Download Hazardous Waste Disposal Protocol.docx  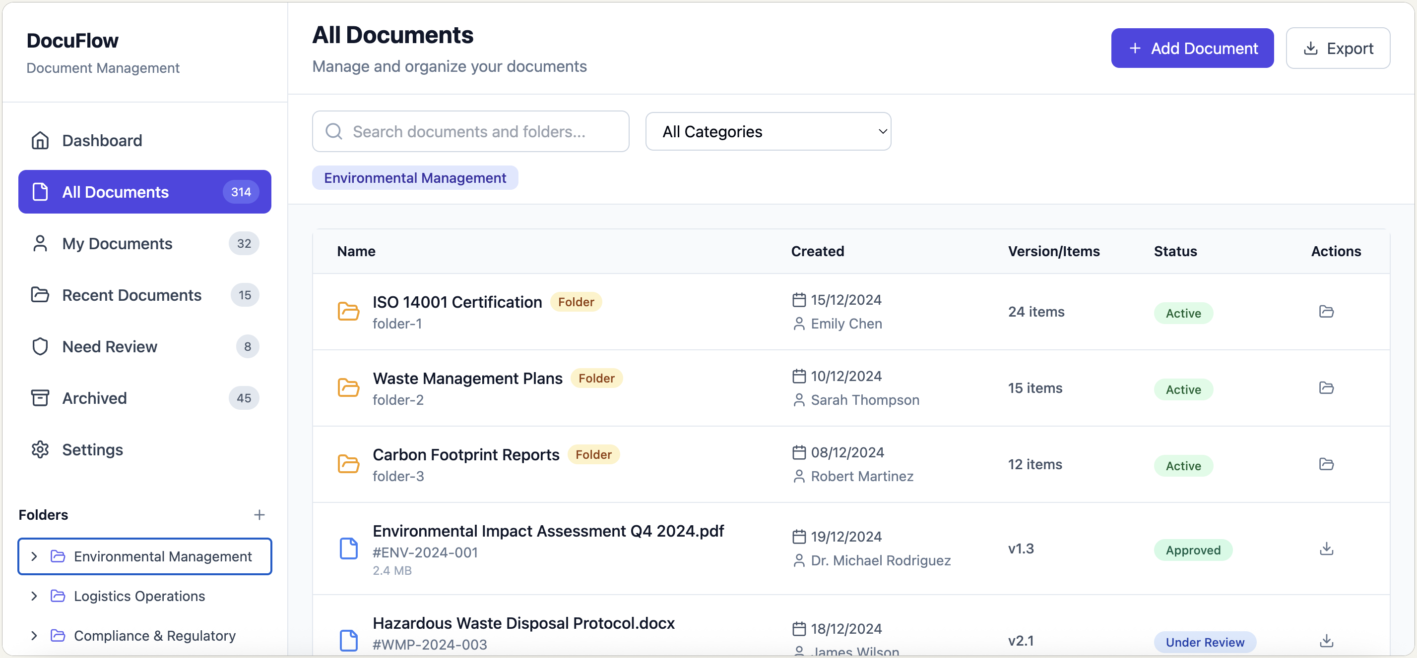click(1326, 641)
